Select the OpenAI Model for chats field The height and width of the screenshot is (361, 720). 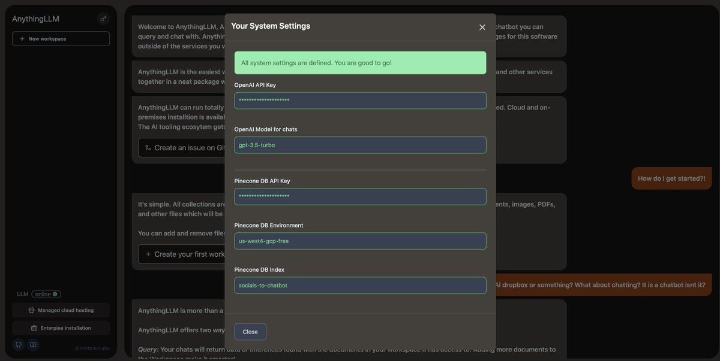click(360, 145)
